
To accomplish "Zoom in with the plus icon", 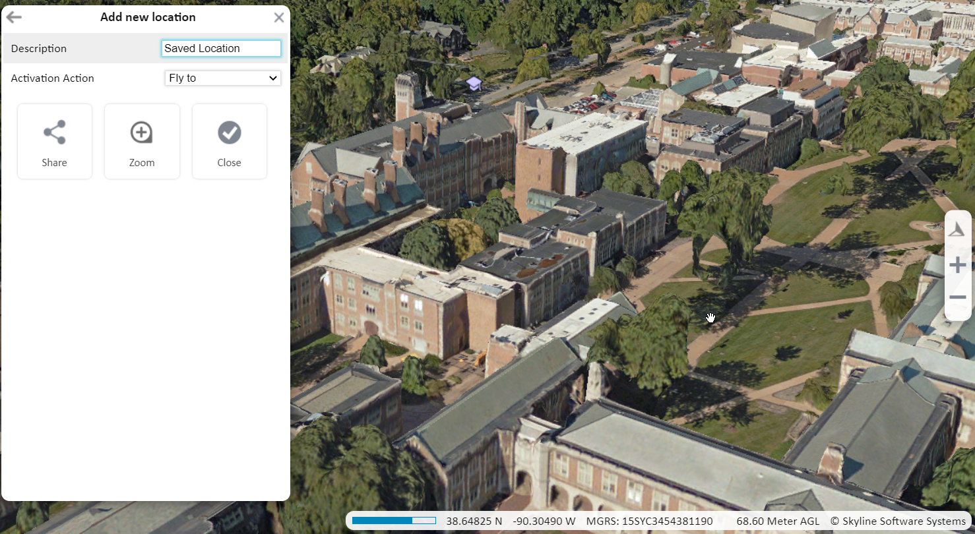I will click(x=958, y=265).
